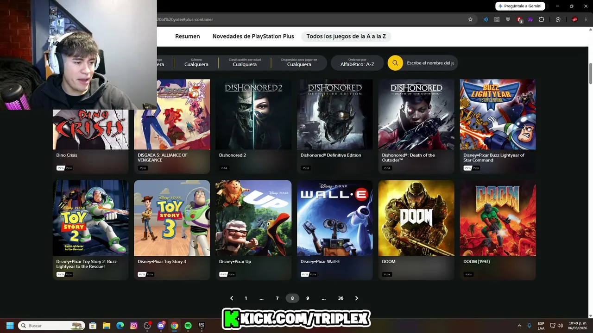Open Buzz Lightyear of Star Command cover

[498, 114]
